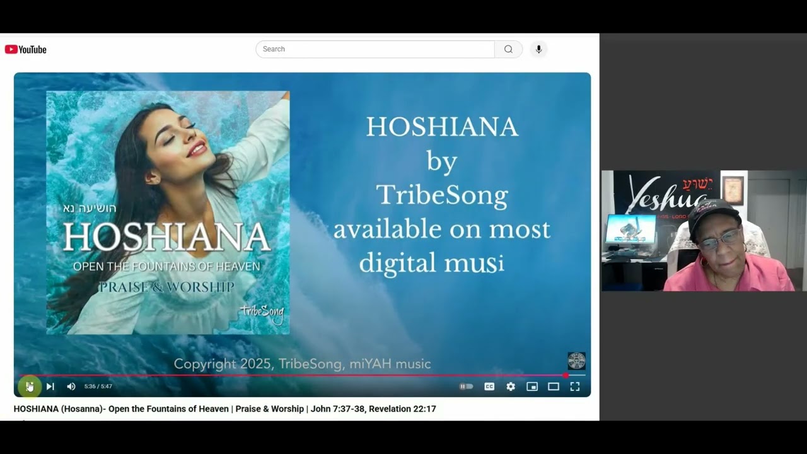The height and width of the screenshot is (454, 807).
Task: Skip to next video button
Action: (x=50, y=387)
